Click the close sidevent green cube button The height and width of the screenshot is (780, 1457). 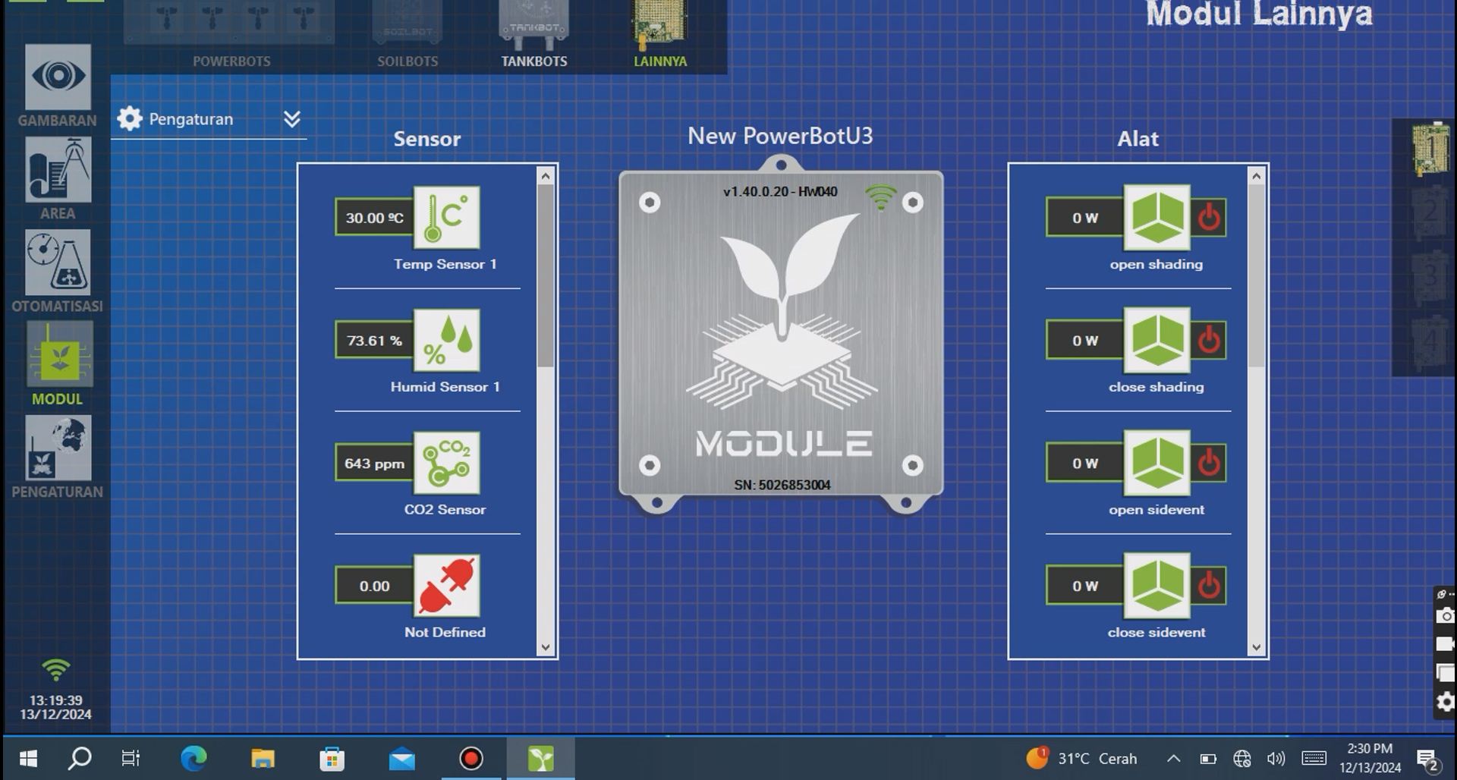coord(1156,586)
